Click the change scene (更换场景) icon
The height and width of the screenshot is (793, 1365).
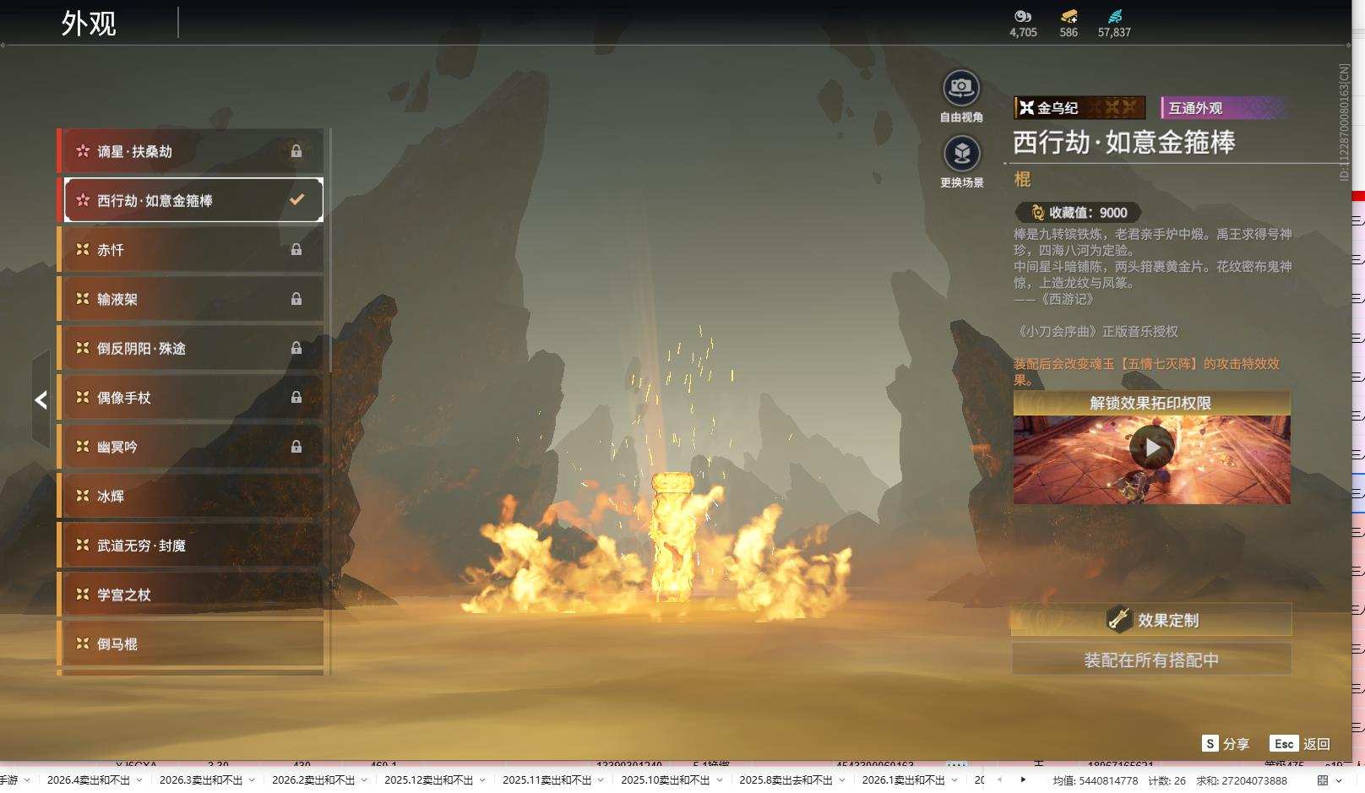(x=961, y=154)
